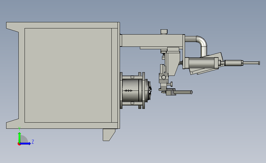This screenshot has width=266, height=163.
Task: Select the cylindrical chuck housing on the cabinet
Action: click(133, 91)
